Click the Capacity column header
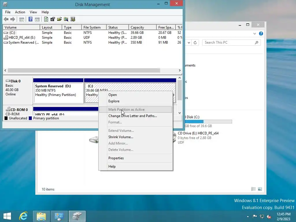This screenshot has width=296, height=222. pos(143,27)
